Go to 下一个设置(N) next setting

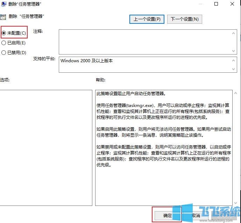pos(184,19)
